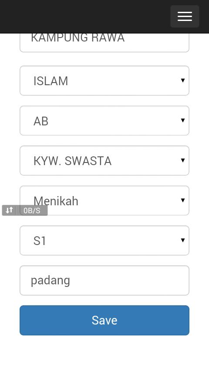Viewport: 209px width, 373px height.
Task: Click the arrow icon on S1 dropdown
Action: [x=183, y=240]
